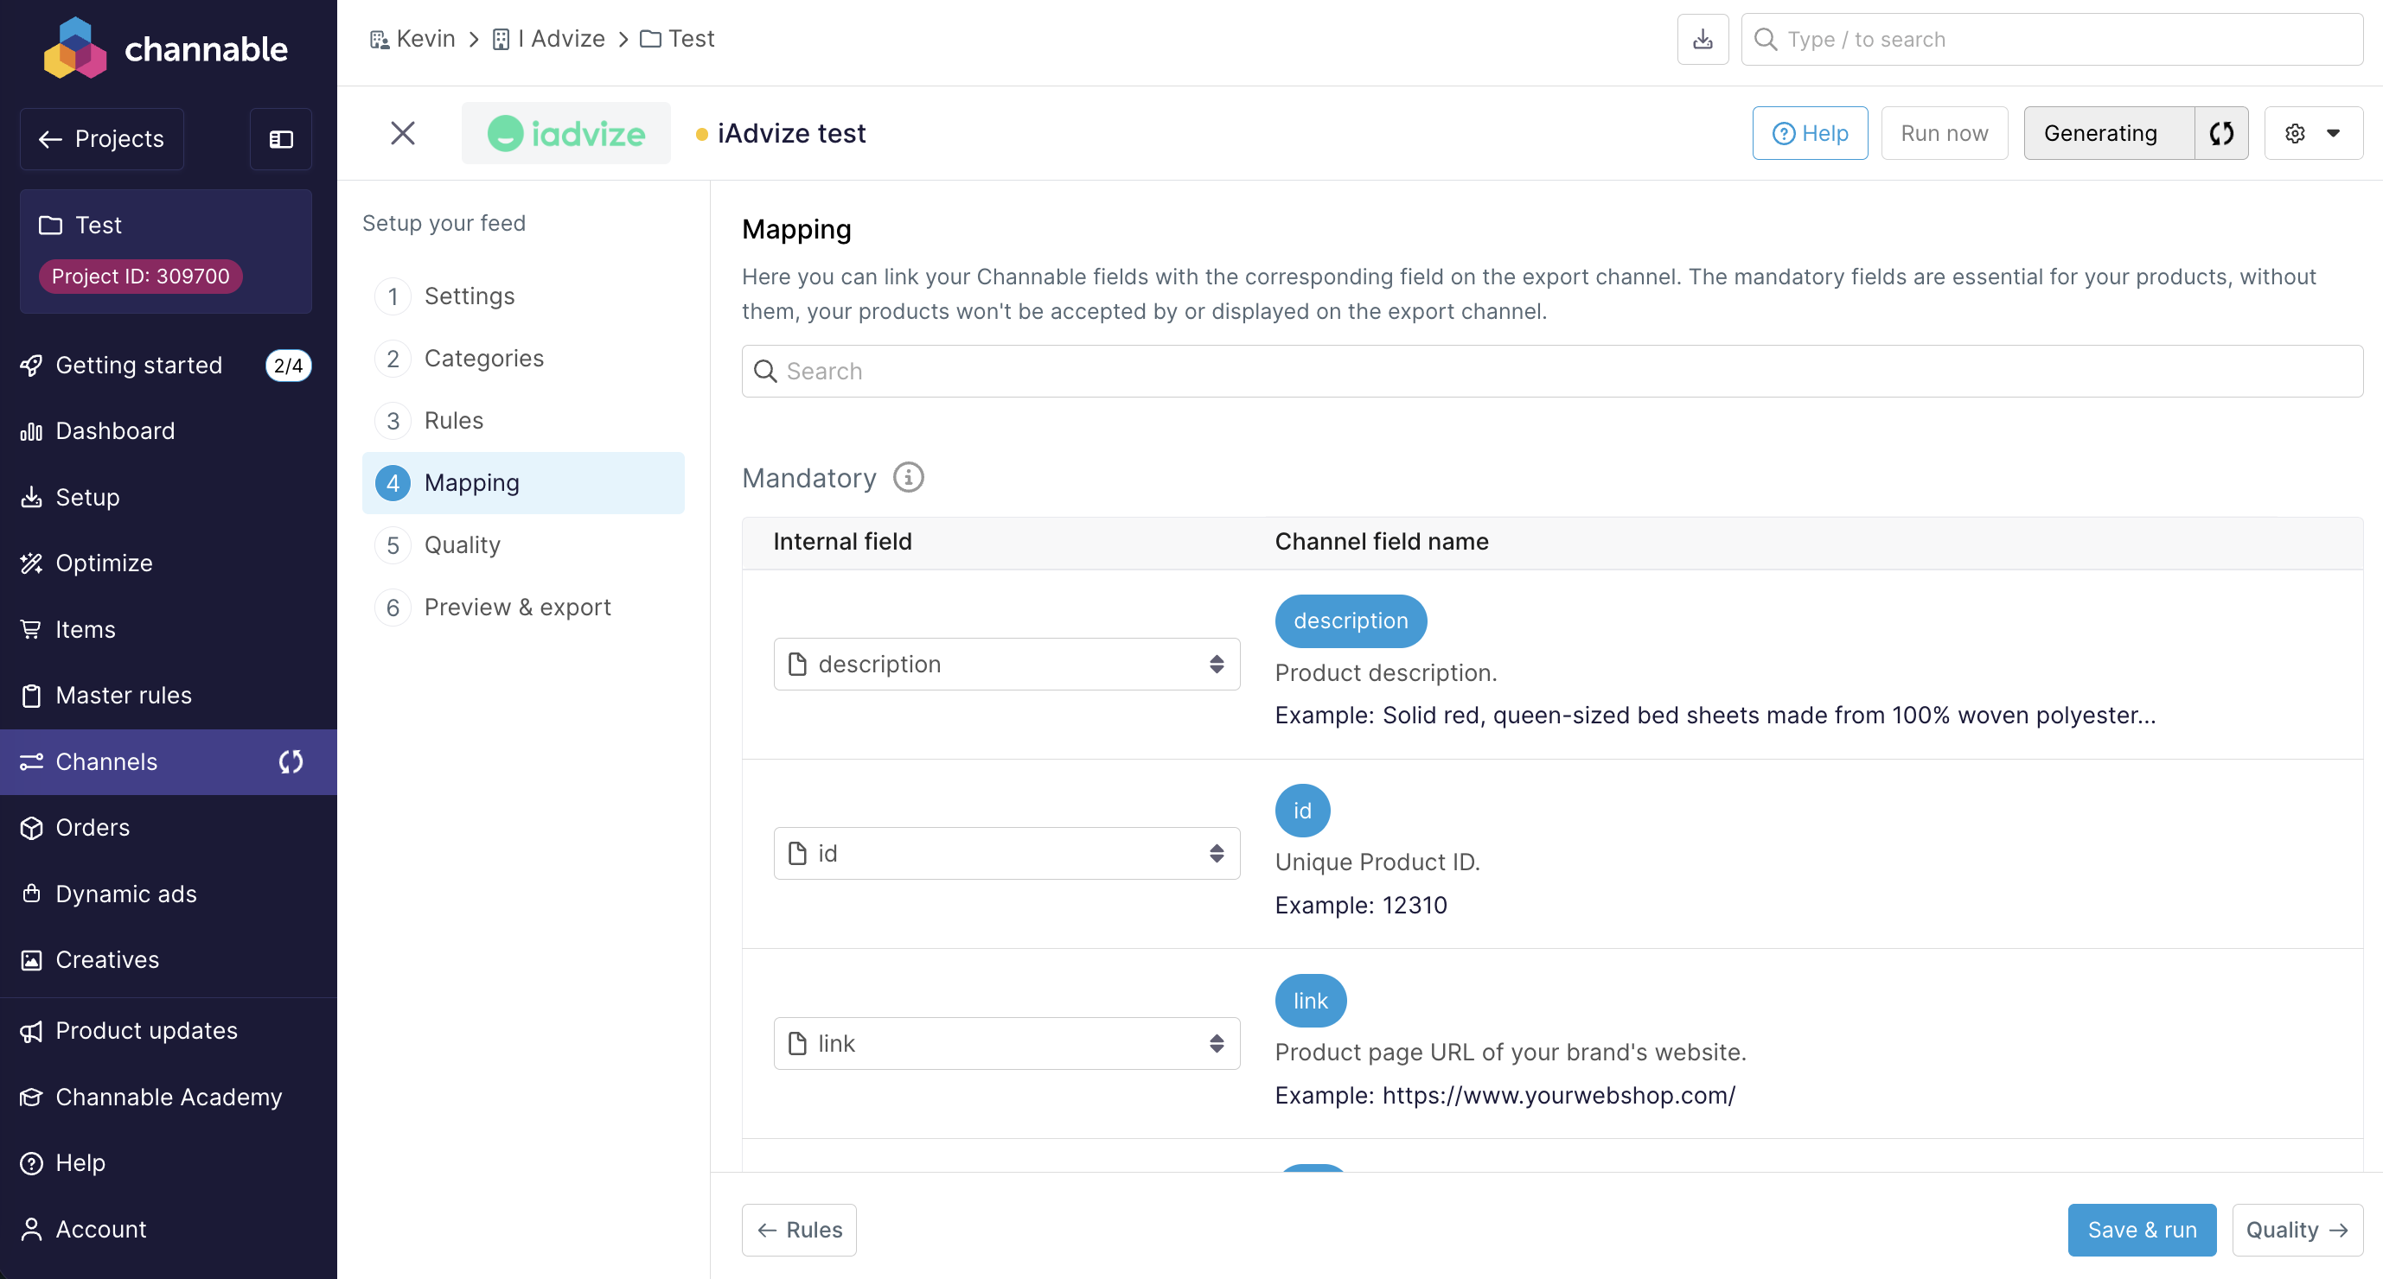2383x1279 pixels.
Task: Click the Mandatory info icon
Action: coord(908,477)
